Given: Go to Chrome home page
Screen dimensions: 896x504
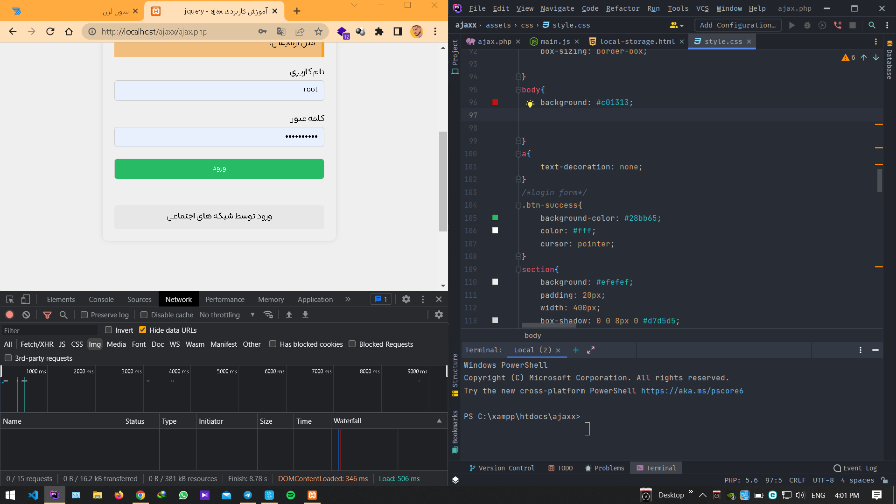Looking at the screenshot, I should point(69,32).
